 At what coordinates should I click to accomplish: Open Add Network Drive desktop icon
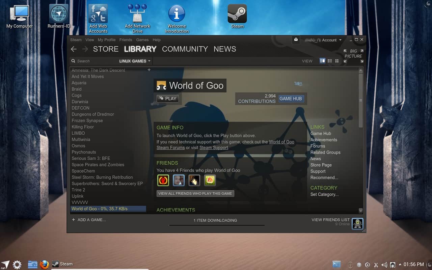tap(137, 19)
